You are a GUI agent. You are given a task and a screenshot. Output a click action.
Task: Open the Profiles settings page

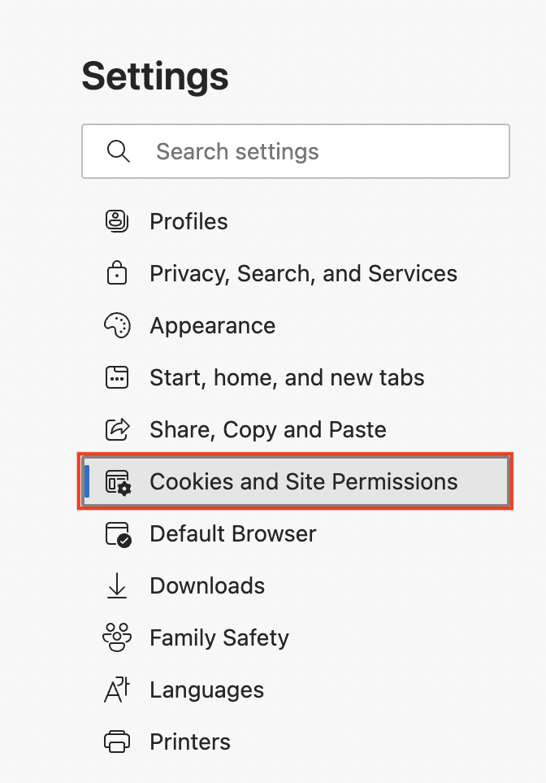pos(188,221)
